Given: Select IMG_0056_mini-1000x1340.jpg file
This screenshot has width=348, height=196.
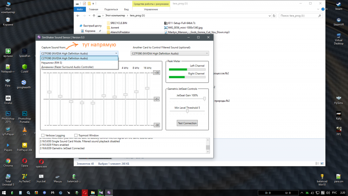Looking at the screenshot, I should click(183, 28).
